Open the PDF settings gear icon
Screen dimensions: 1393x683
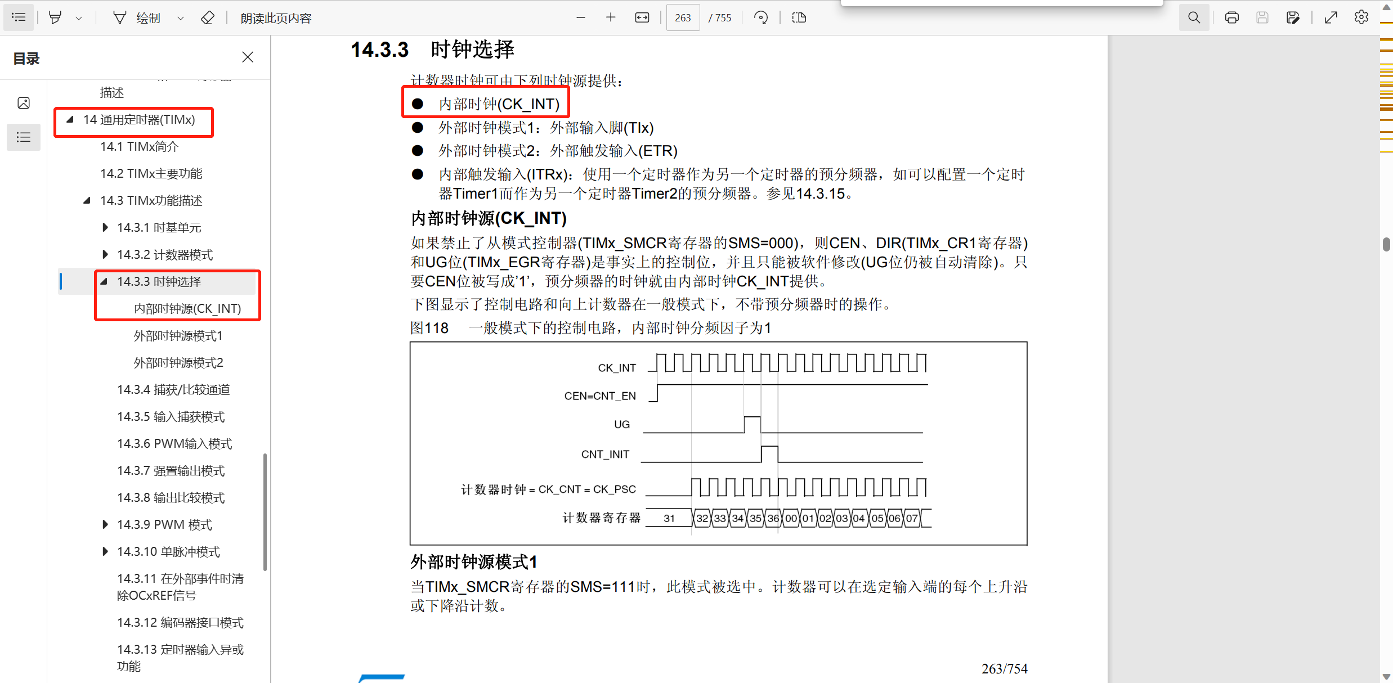tap(1361, 17)
